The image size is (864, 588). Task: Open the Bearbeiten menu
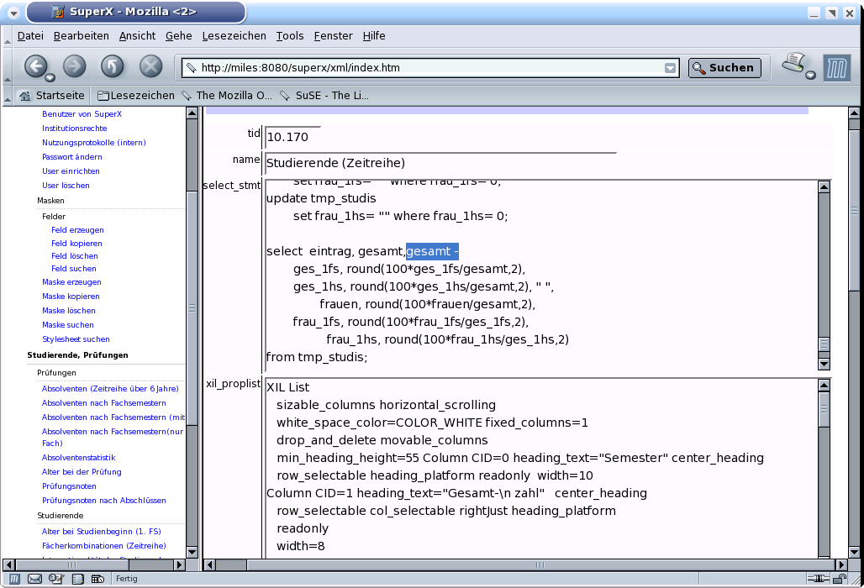tap(82, 35)
